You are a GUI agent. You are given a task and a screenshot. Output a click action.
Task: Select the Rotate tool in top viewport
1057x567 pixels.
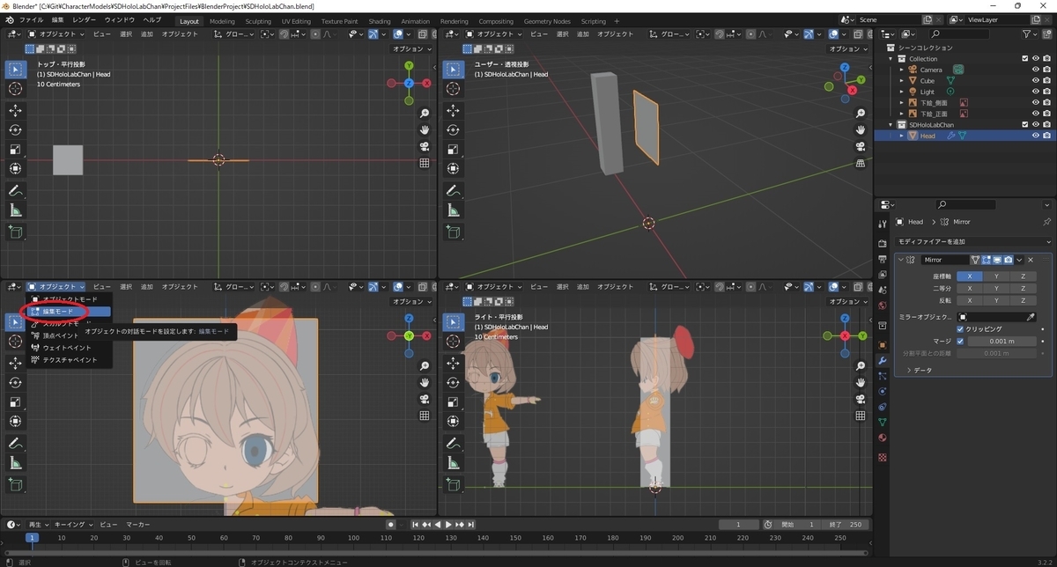pos(16,129)
